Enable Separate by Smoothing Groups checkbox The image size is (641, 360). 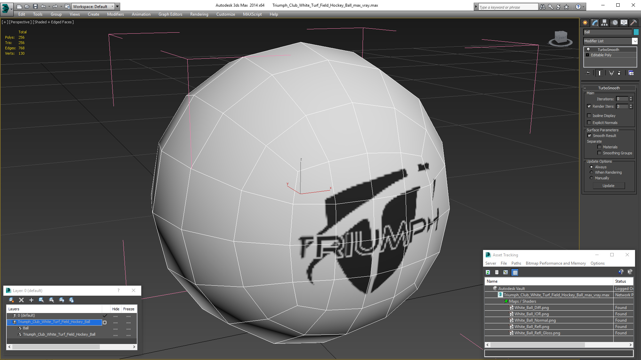click(x=600, y=153)
